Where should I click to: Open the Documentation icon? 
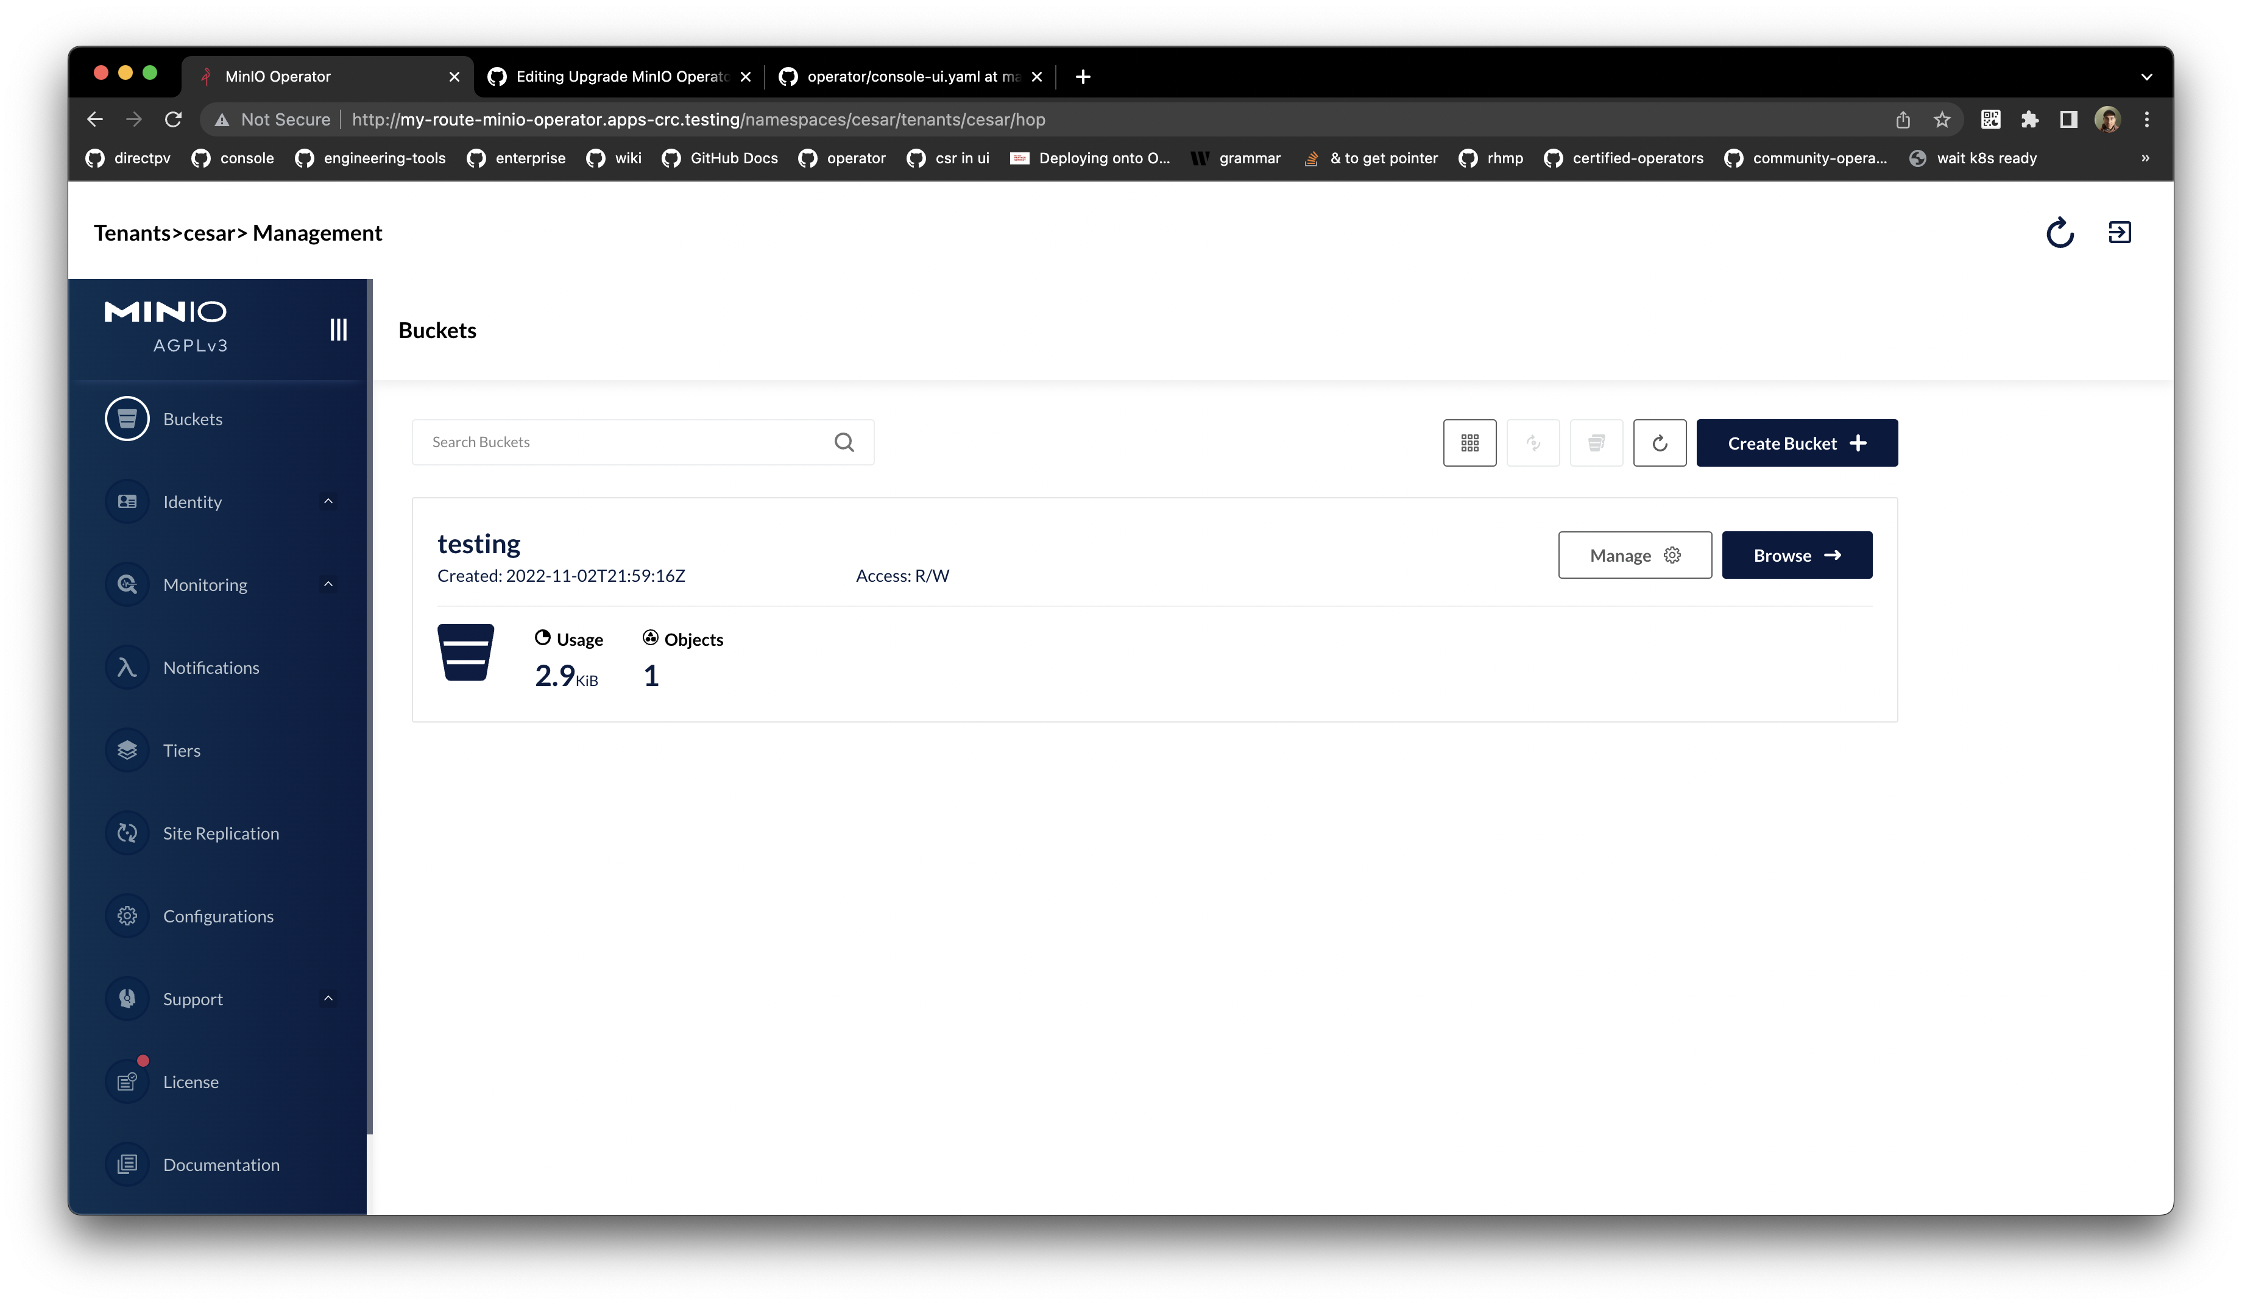[x=127, y=1164]
